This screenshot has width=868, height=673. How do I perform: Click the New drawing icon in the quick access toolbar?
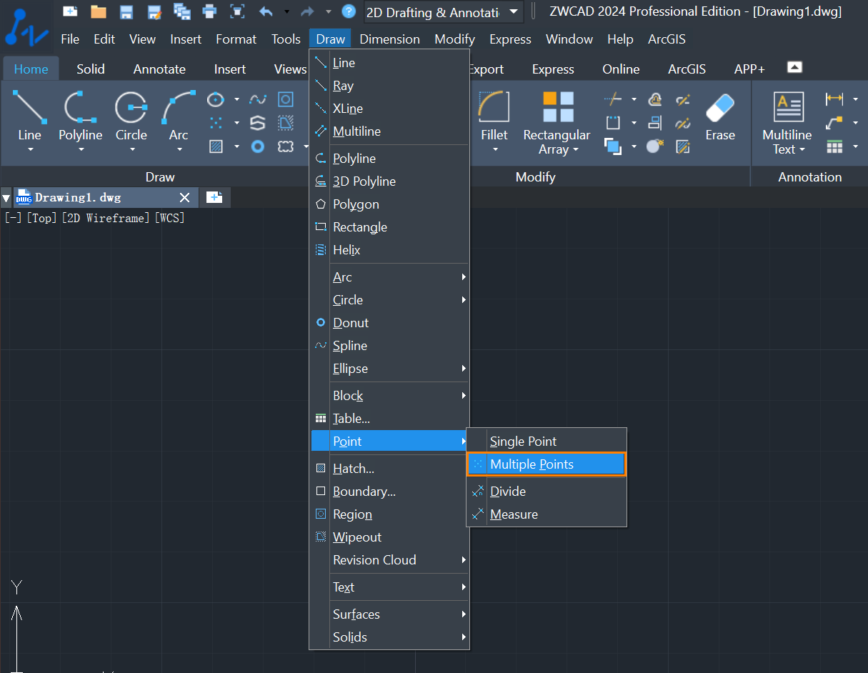point(70,11)
